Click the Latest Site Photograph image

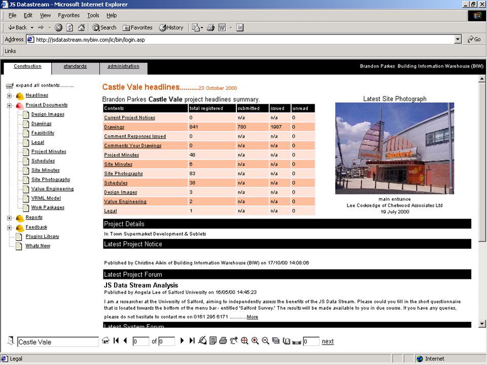coord(395,149)
